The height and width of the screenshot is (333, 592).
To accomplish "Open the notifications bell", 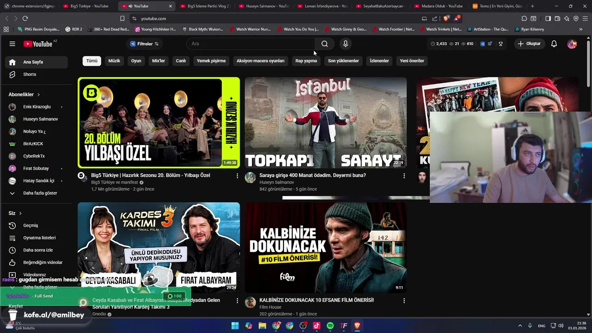I will pos(554,44).
